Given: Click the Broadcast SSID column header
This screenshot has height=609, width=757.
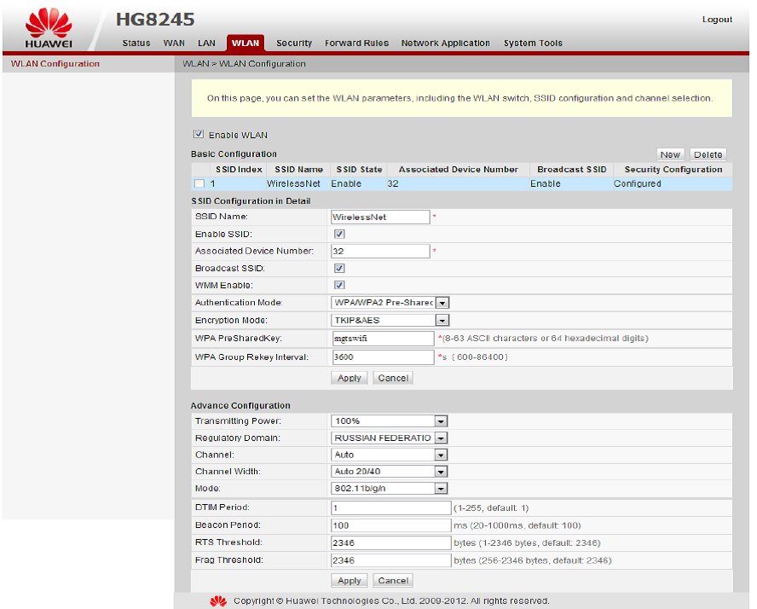Looking at the screenshot, I should tap(572, 170).
